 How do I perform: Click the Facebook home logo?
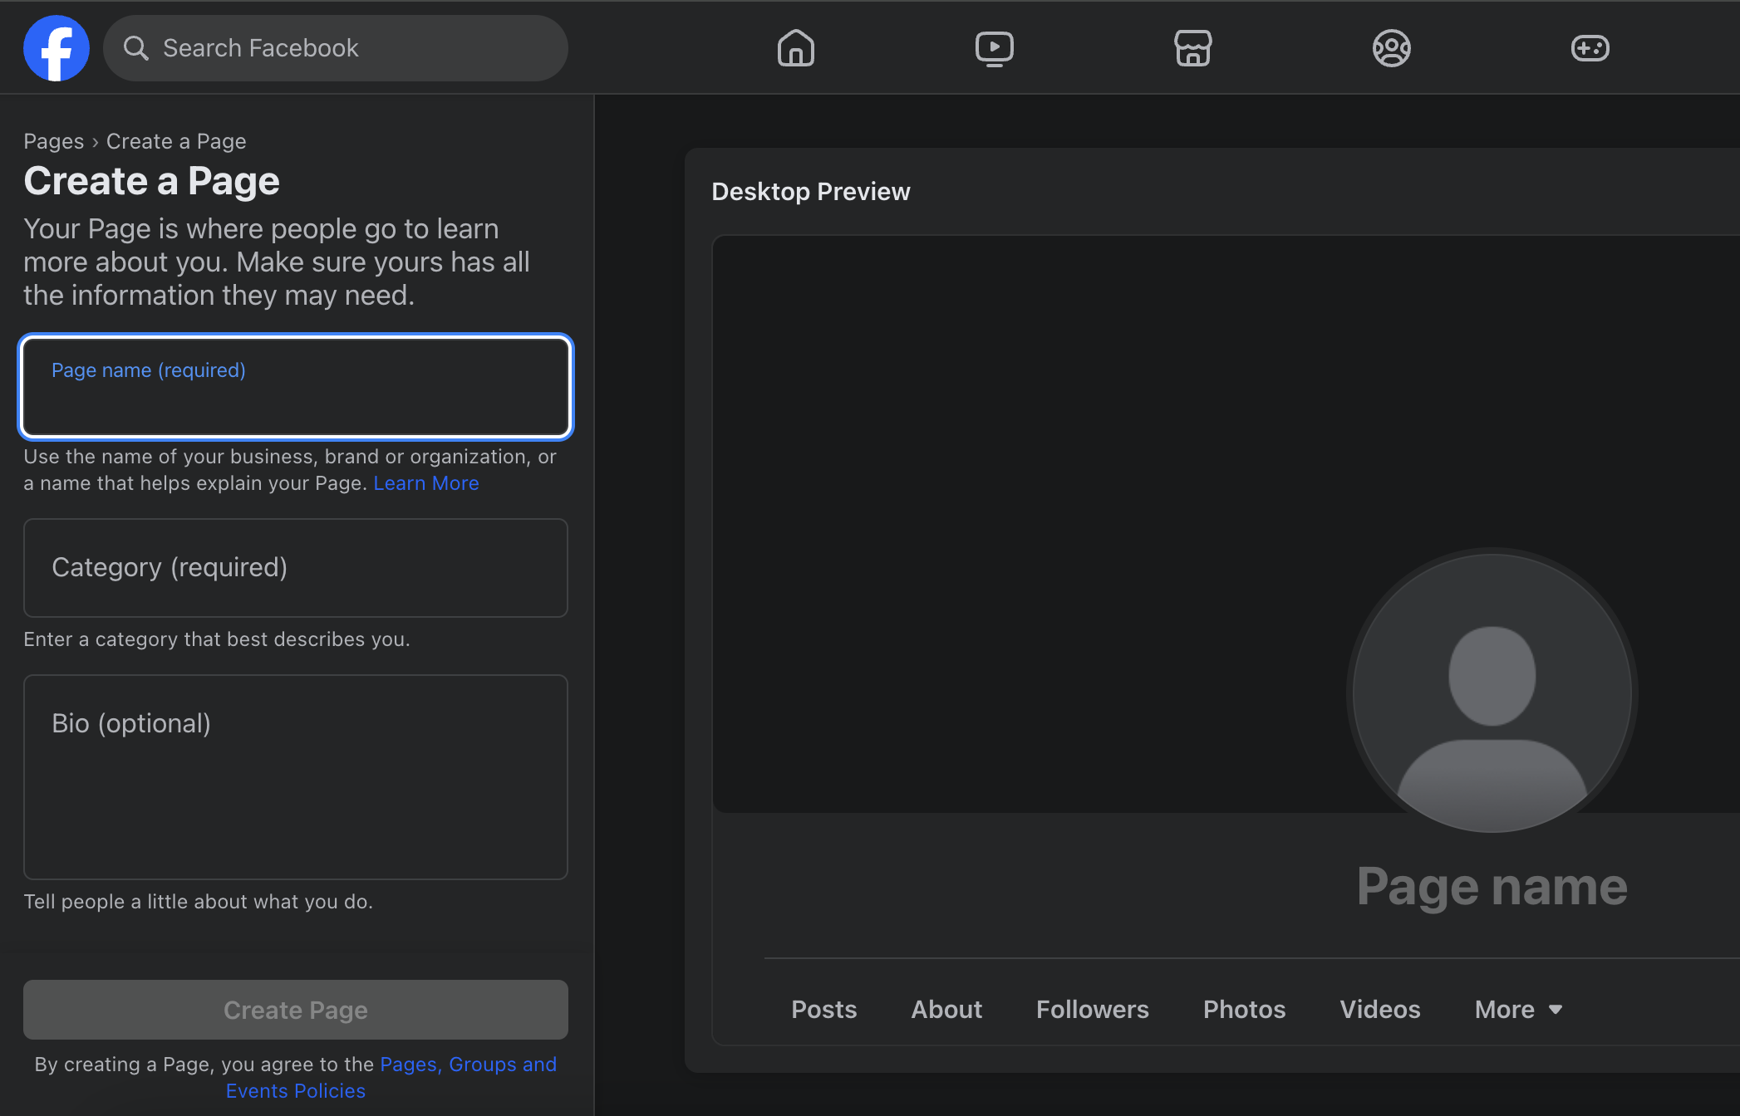click(56, 47)
